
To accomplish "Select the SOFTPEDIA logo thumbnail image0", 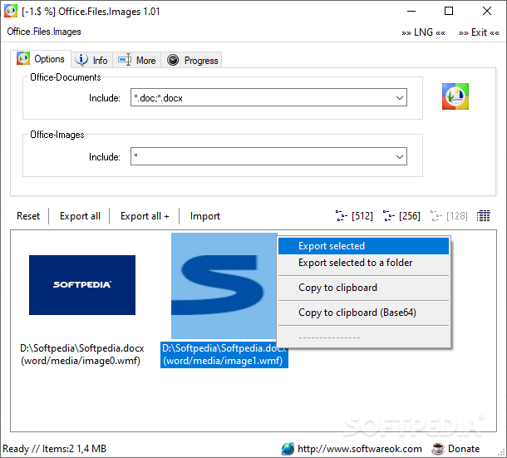I will 82,285.
